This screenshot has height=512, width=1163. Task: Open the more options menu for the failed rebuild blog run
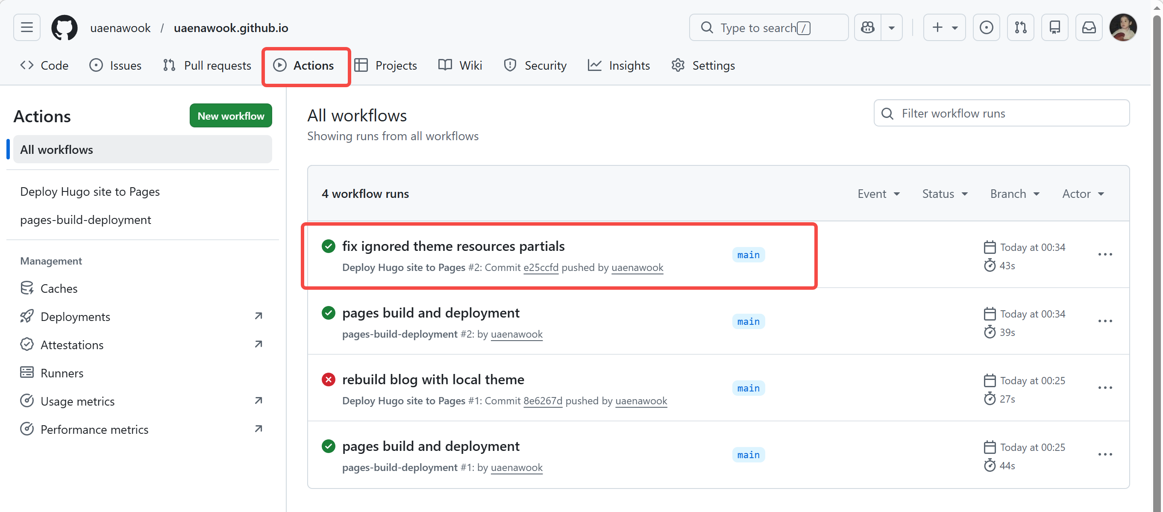pyautogui.click(x=1105, y=388)
